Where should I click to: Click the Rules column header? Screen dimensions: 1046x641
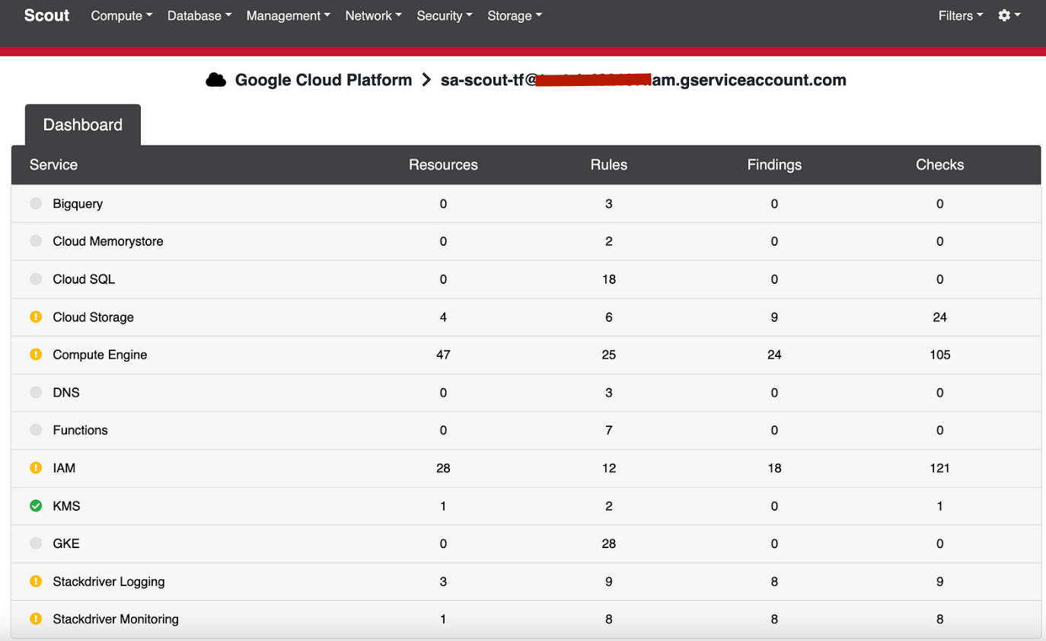point(609,164)
